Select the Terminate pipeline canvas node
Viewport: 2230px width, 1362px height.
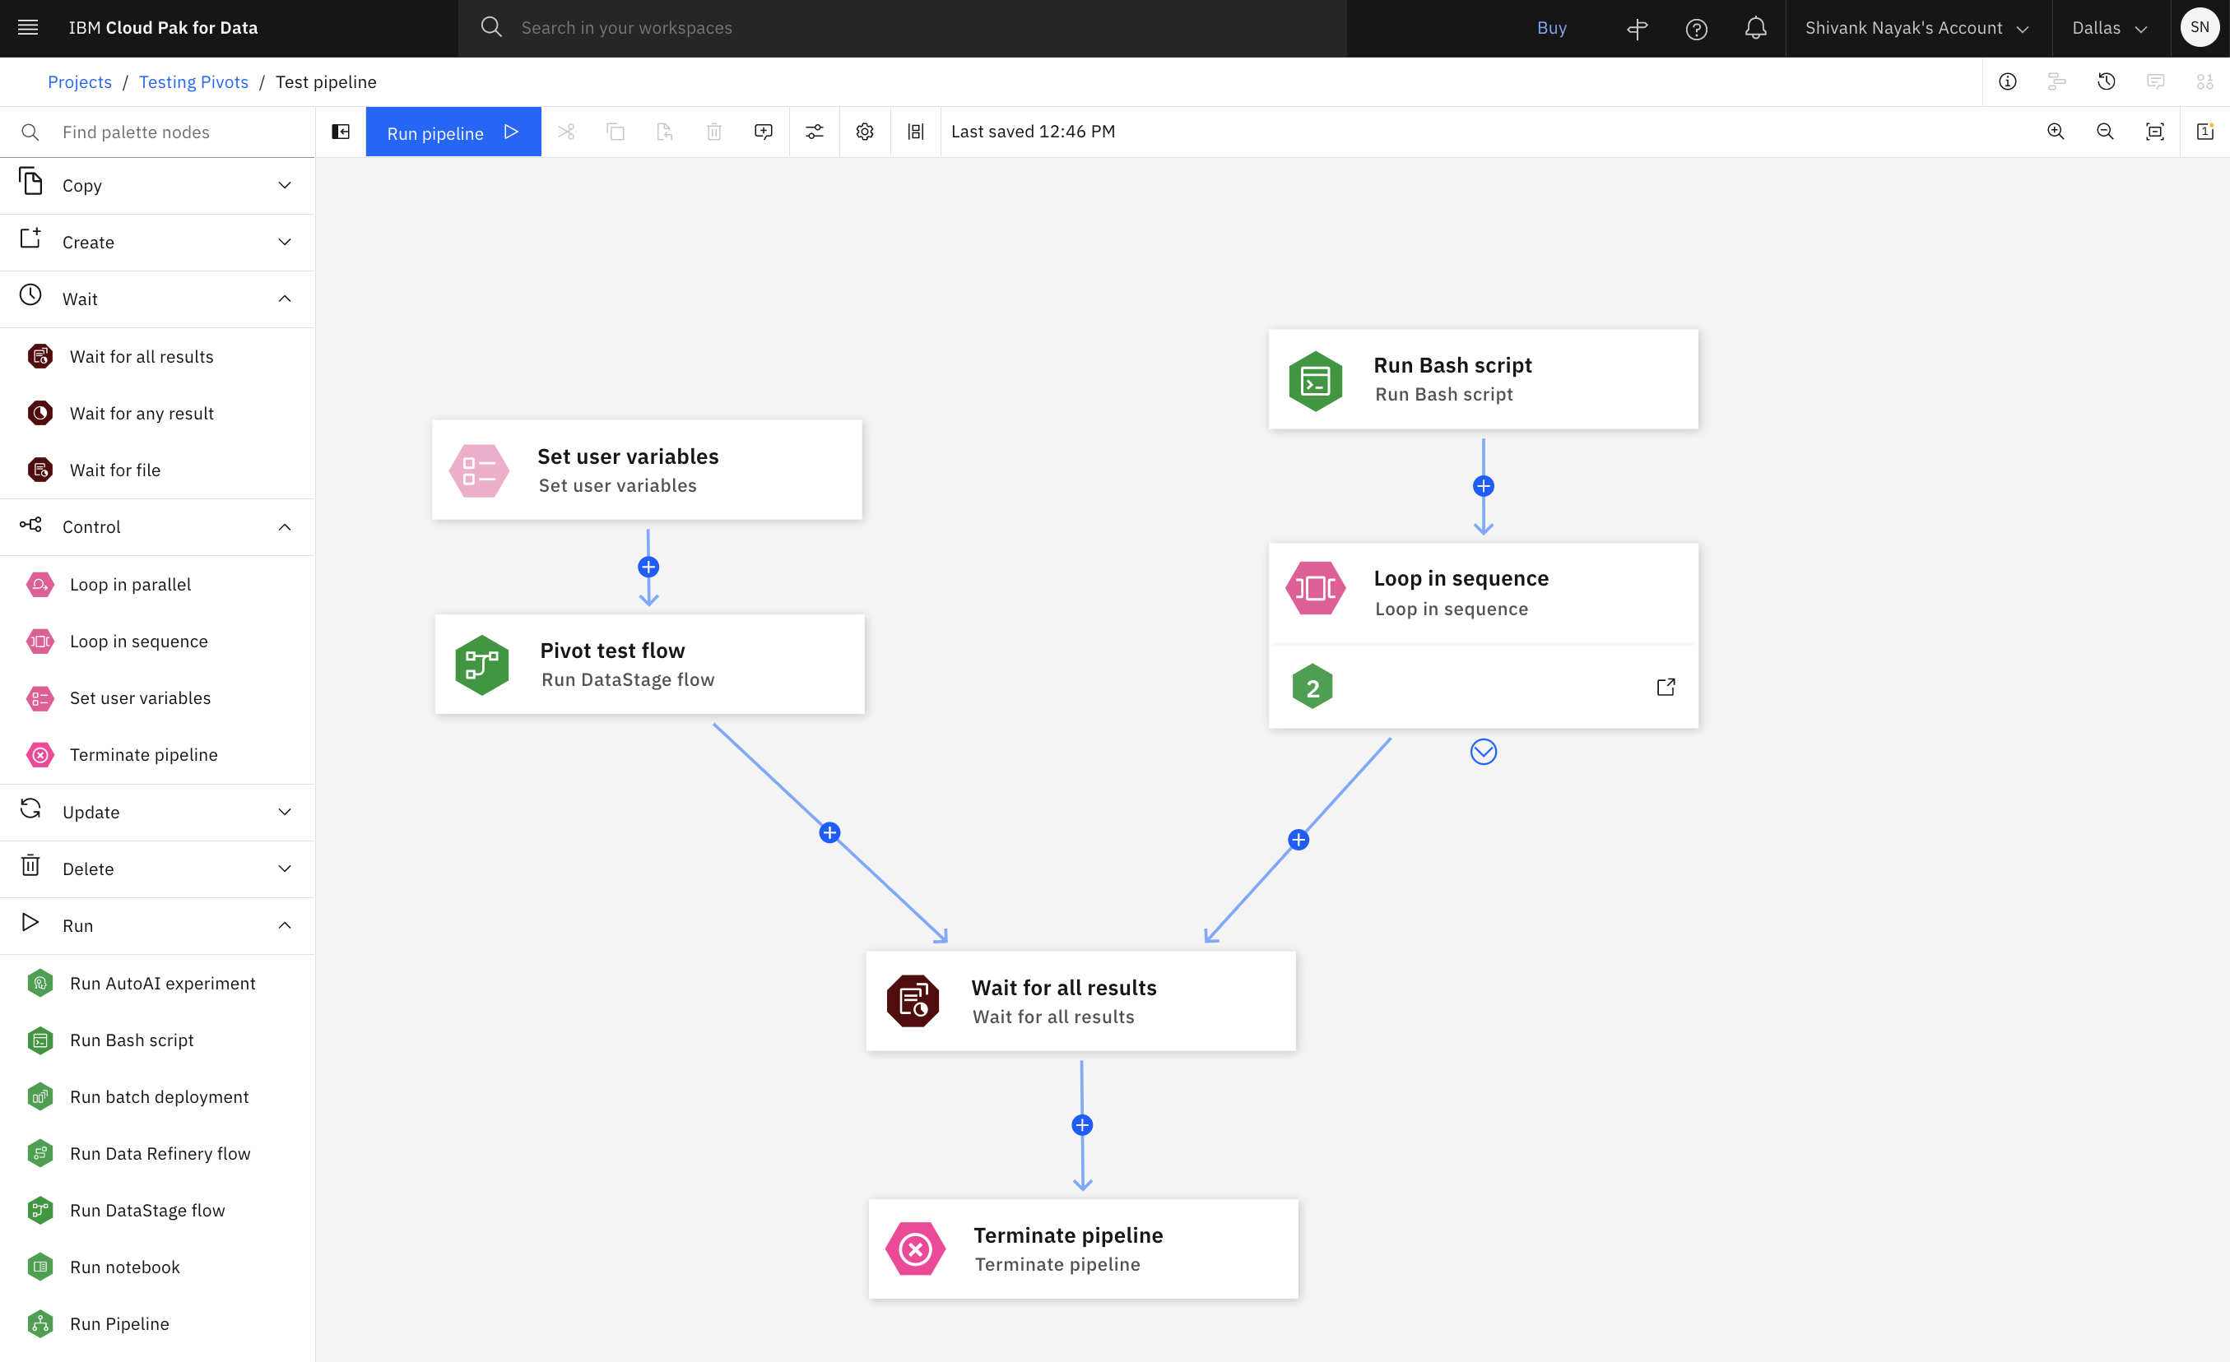click(x=1084, y=1249)
